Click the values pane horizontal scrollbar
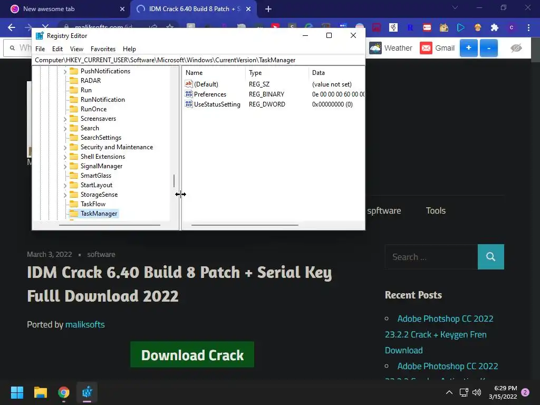 coord(245,225)
